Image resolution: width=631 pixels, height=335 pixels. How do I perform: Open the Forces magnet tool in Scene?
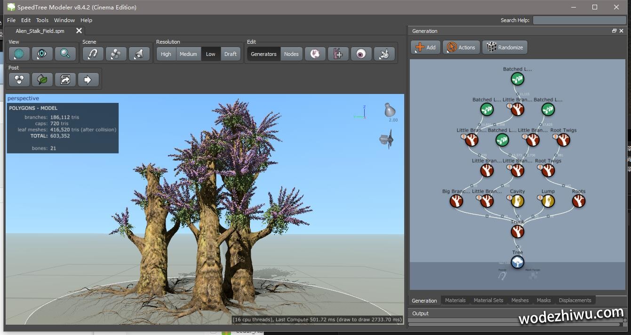click(93, 54)
